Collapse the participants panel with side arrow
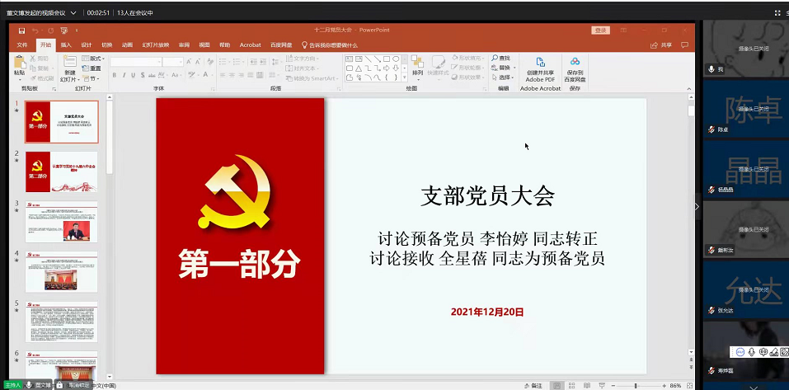Viewport: 789px width, 390px height. click(x=697, y=206)
